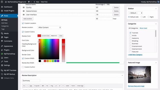Screen dimensions: 160x90
Task: Click the Pages icon in sidebar
Action: tap(2, 37)
